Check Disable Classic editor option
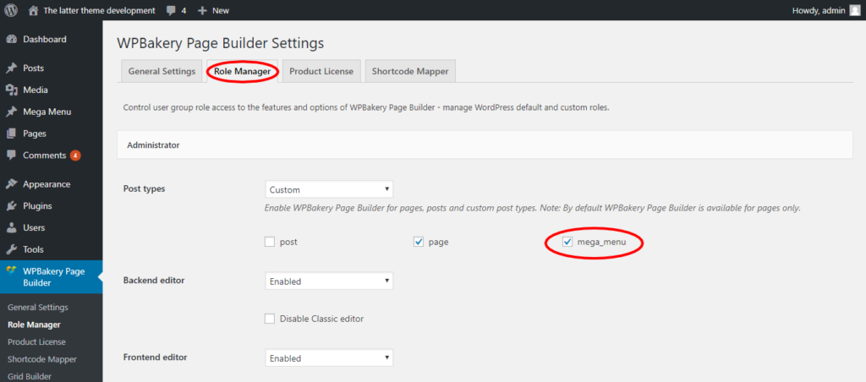Image resolution: width=866 pixels, height=382 pixels. coord(270,319)
